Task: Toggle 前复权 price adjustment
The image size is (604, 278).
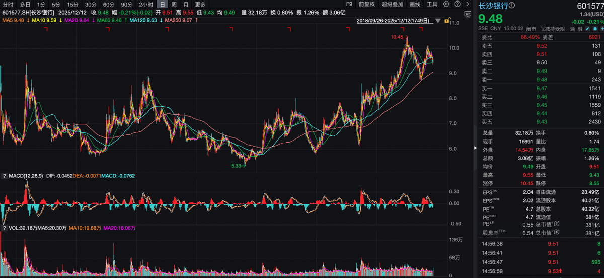Action: tap(366, 4)
